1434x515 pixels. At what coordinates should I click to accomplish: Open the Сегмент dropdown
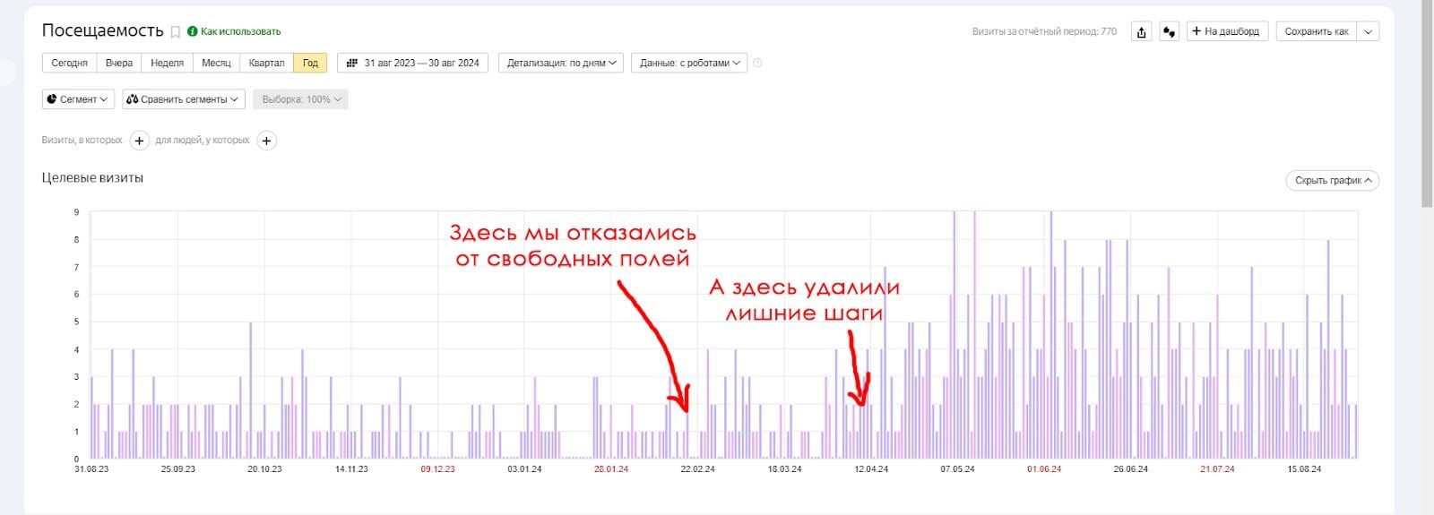coord(78,99)
